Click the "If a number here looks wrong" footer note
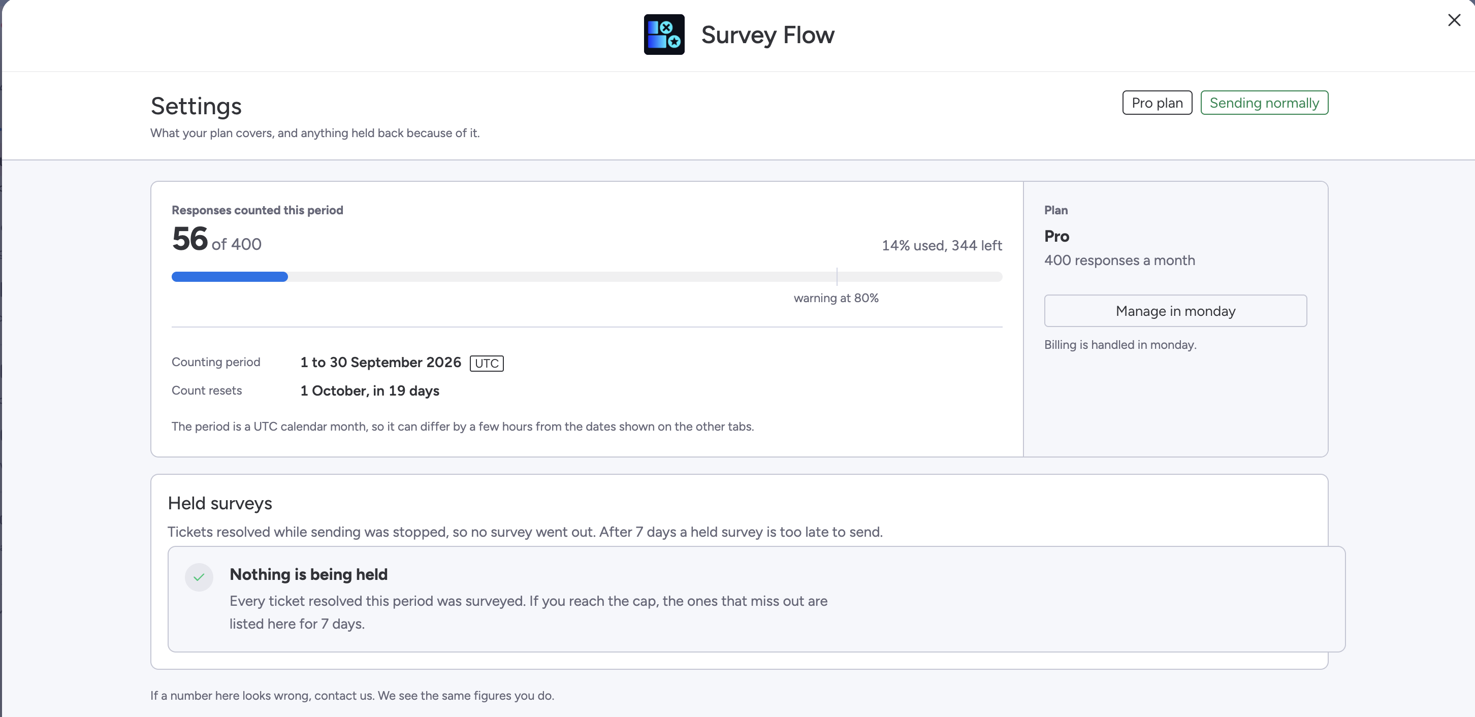 (x=352, y=696)
